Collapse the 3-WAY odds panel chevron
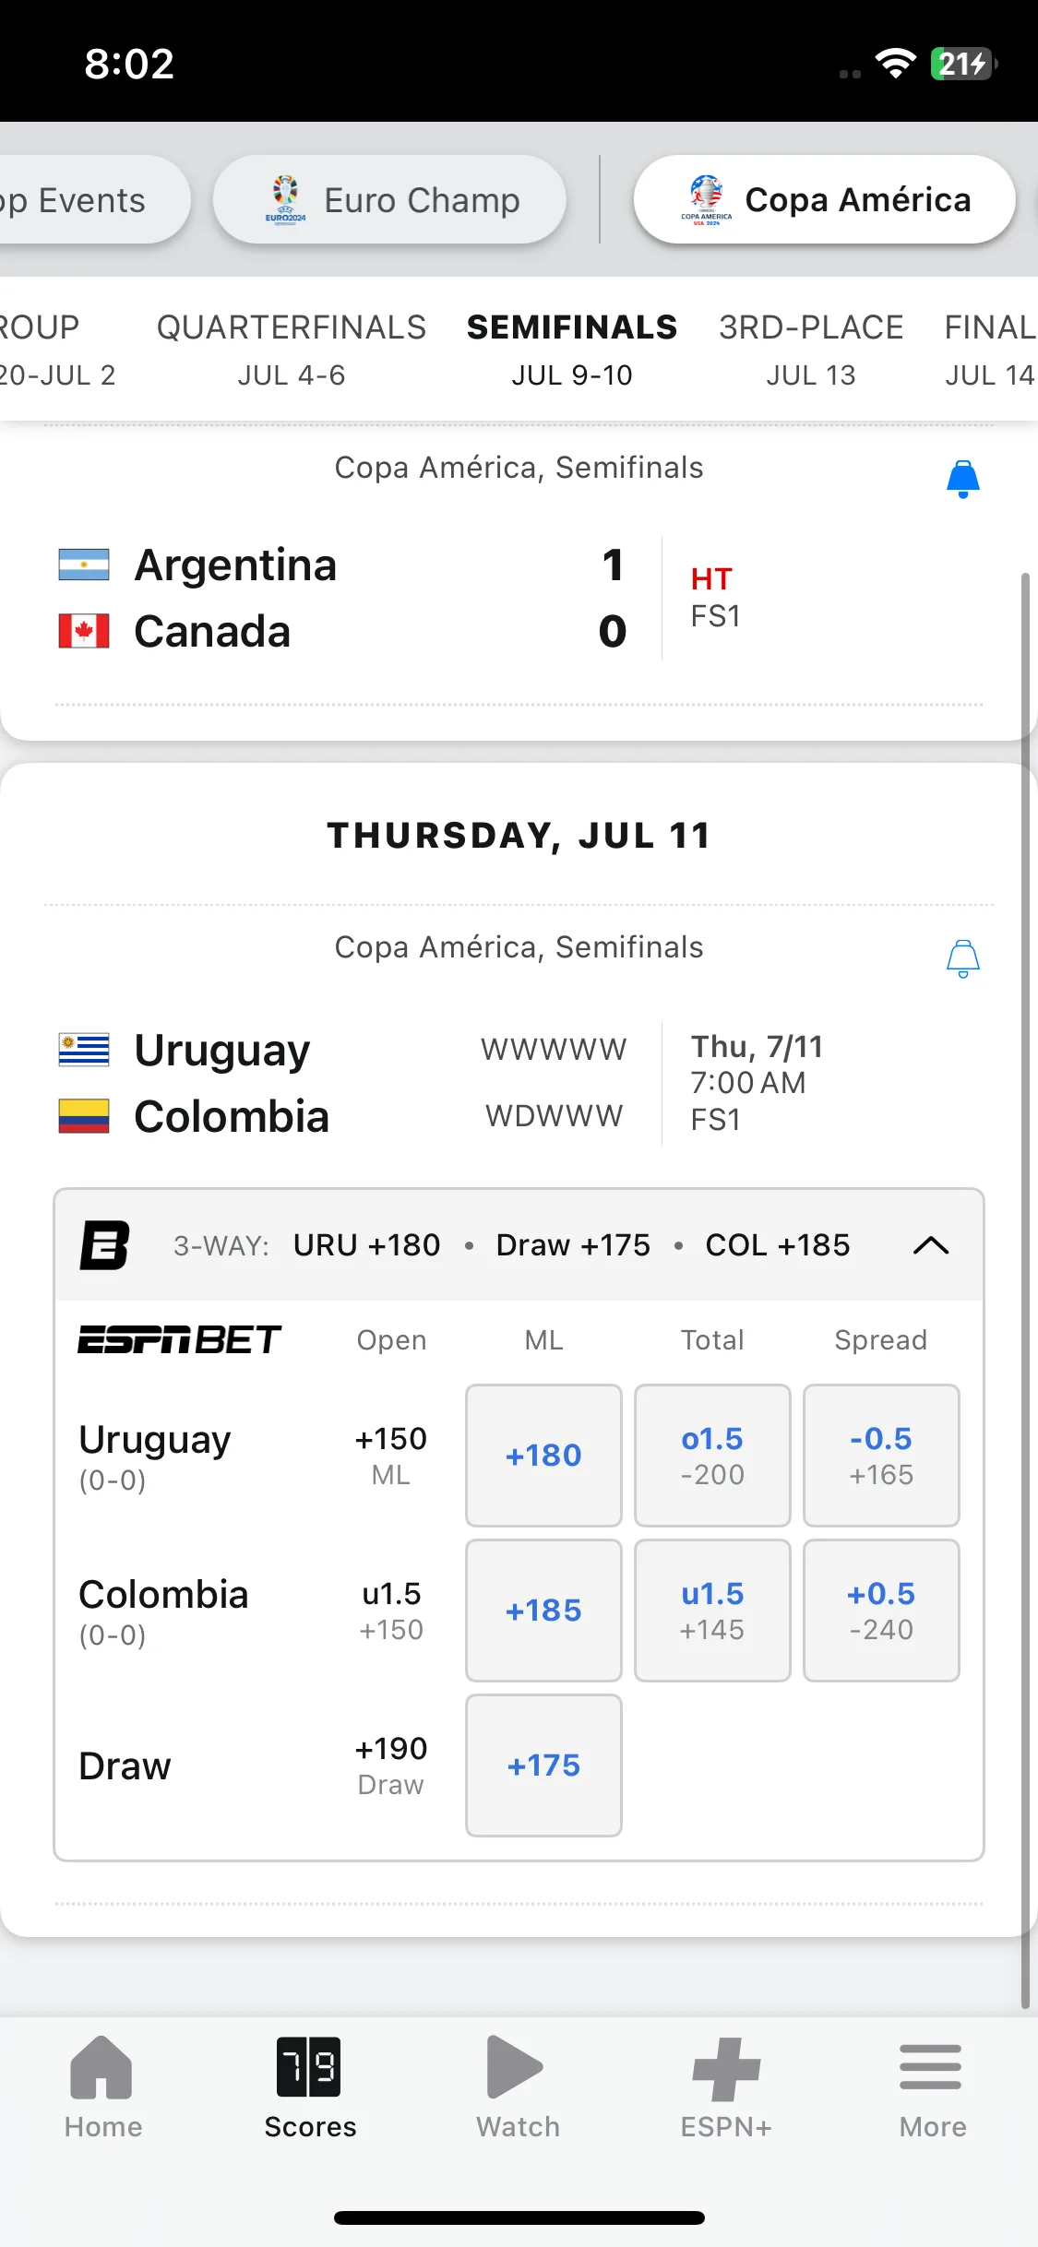 click(931, 1245)
